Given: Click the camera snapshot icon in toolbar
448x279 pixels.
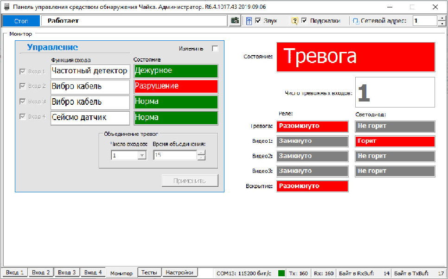Looking at the screenshot, I should point(235,20).
